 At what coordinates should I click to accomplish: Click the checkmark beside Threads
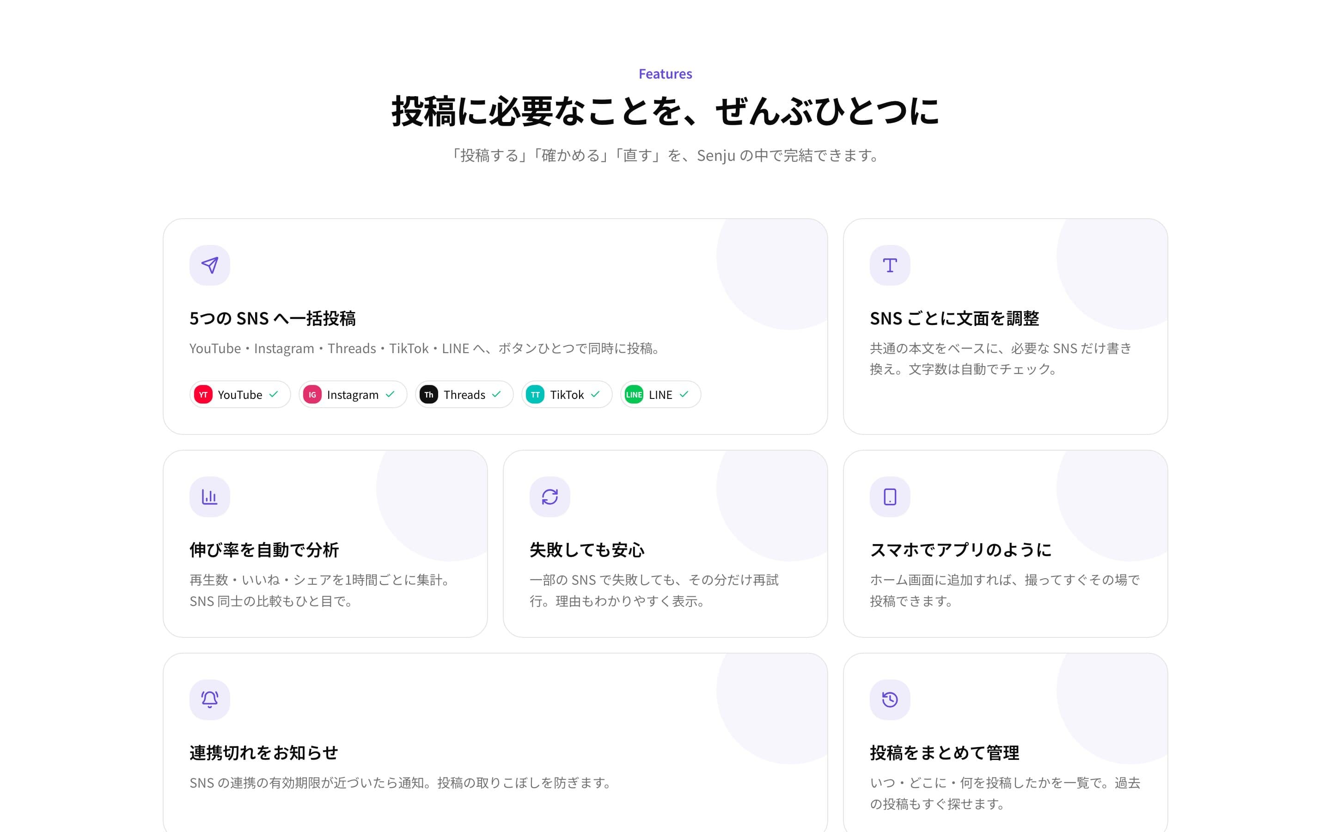[496, 394]
